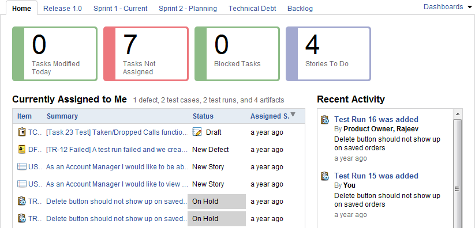Click the Assigned S. column sort arrow

coord(293,115)
